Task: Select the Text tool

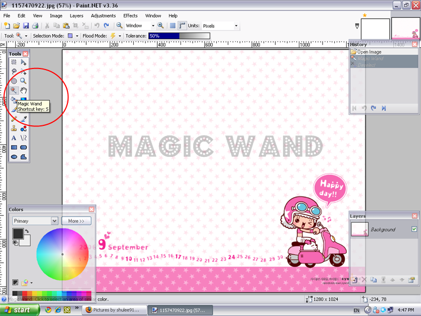Action: click(x=14, y=137)
